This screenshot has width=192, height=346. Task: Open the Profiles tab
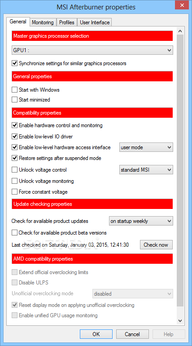pyautogui.click(x=67, y=22)
